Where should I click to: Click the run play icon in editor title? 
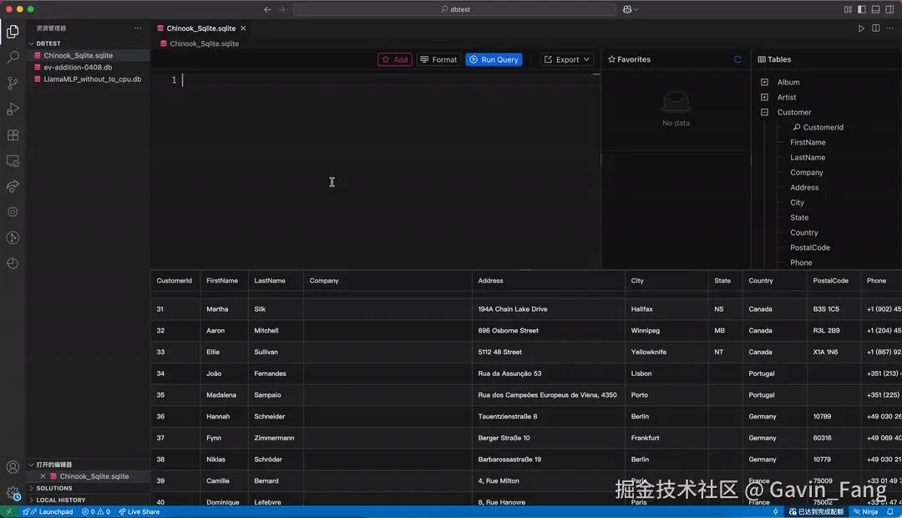[x=861, y=28]
